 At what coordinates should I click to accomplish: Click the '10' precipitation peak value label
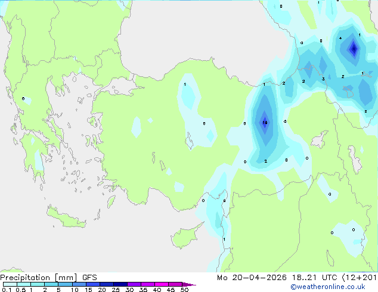tap(265, 123)
